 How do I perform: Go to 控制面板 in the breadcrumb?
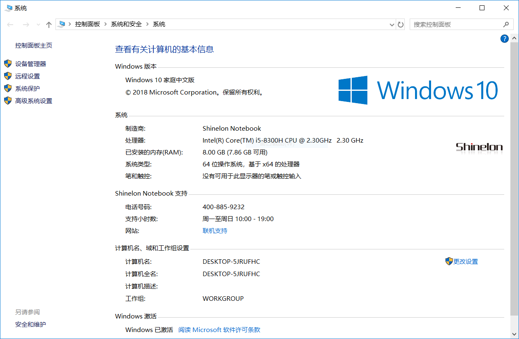click(x=87, y=24)
